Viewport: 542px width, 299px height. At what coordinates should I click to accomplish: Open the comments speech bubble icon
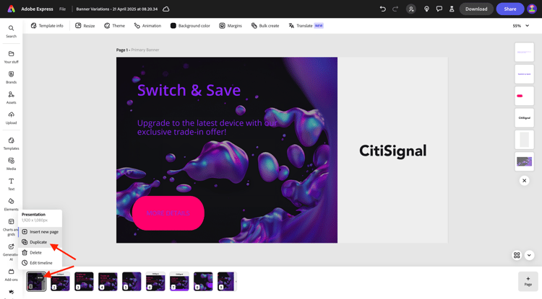[439, 9]
